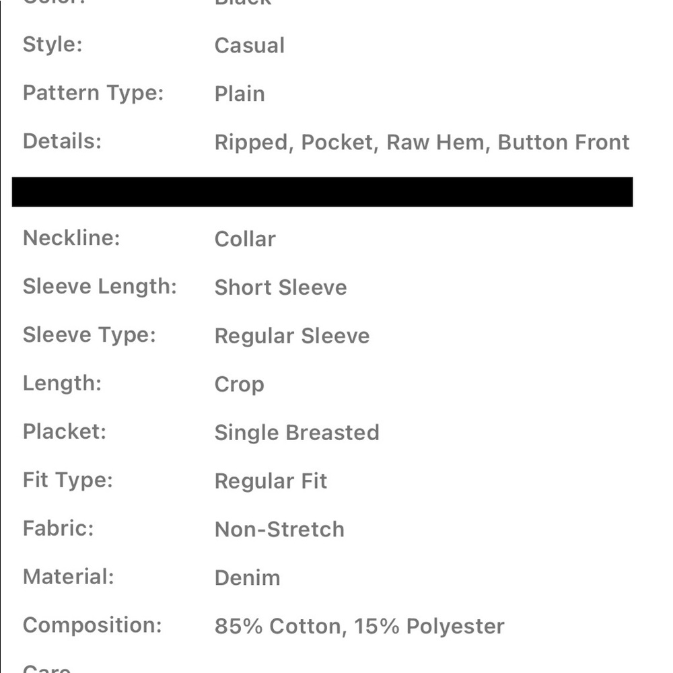
Task: Tap the "Neckline:" label
Action: 71,238
